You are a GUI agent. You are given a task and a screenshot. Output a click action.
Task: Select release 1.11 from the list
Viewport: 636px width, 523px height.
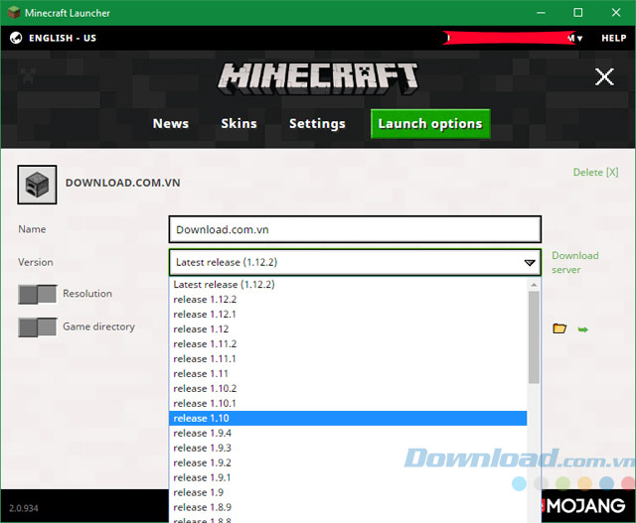[348, 373]
